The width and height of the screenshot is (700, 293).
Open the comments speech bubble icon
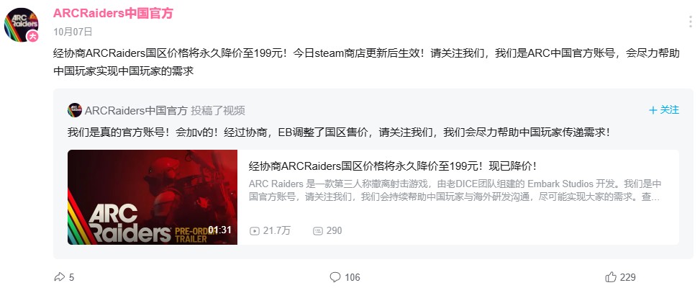coord(335,277)
